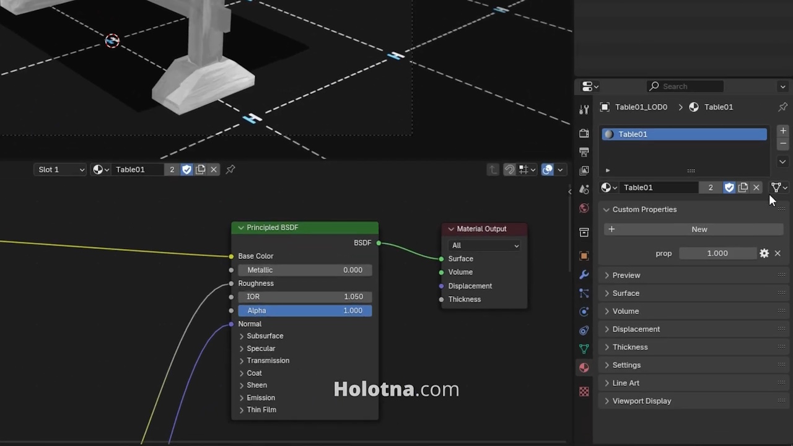Screen dimensions: 793x446
Task: Adjust the Alpha slider in Principled BSDF
Action: [305, 310]
